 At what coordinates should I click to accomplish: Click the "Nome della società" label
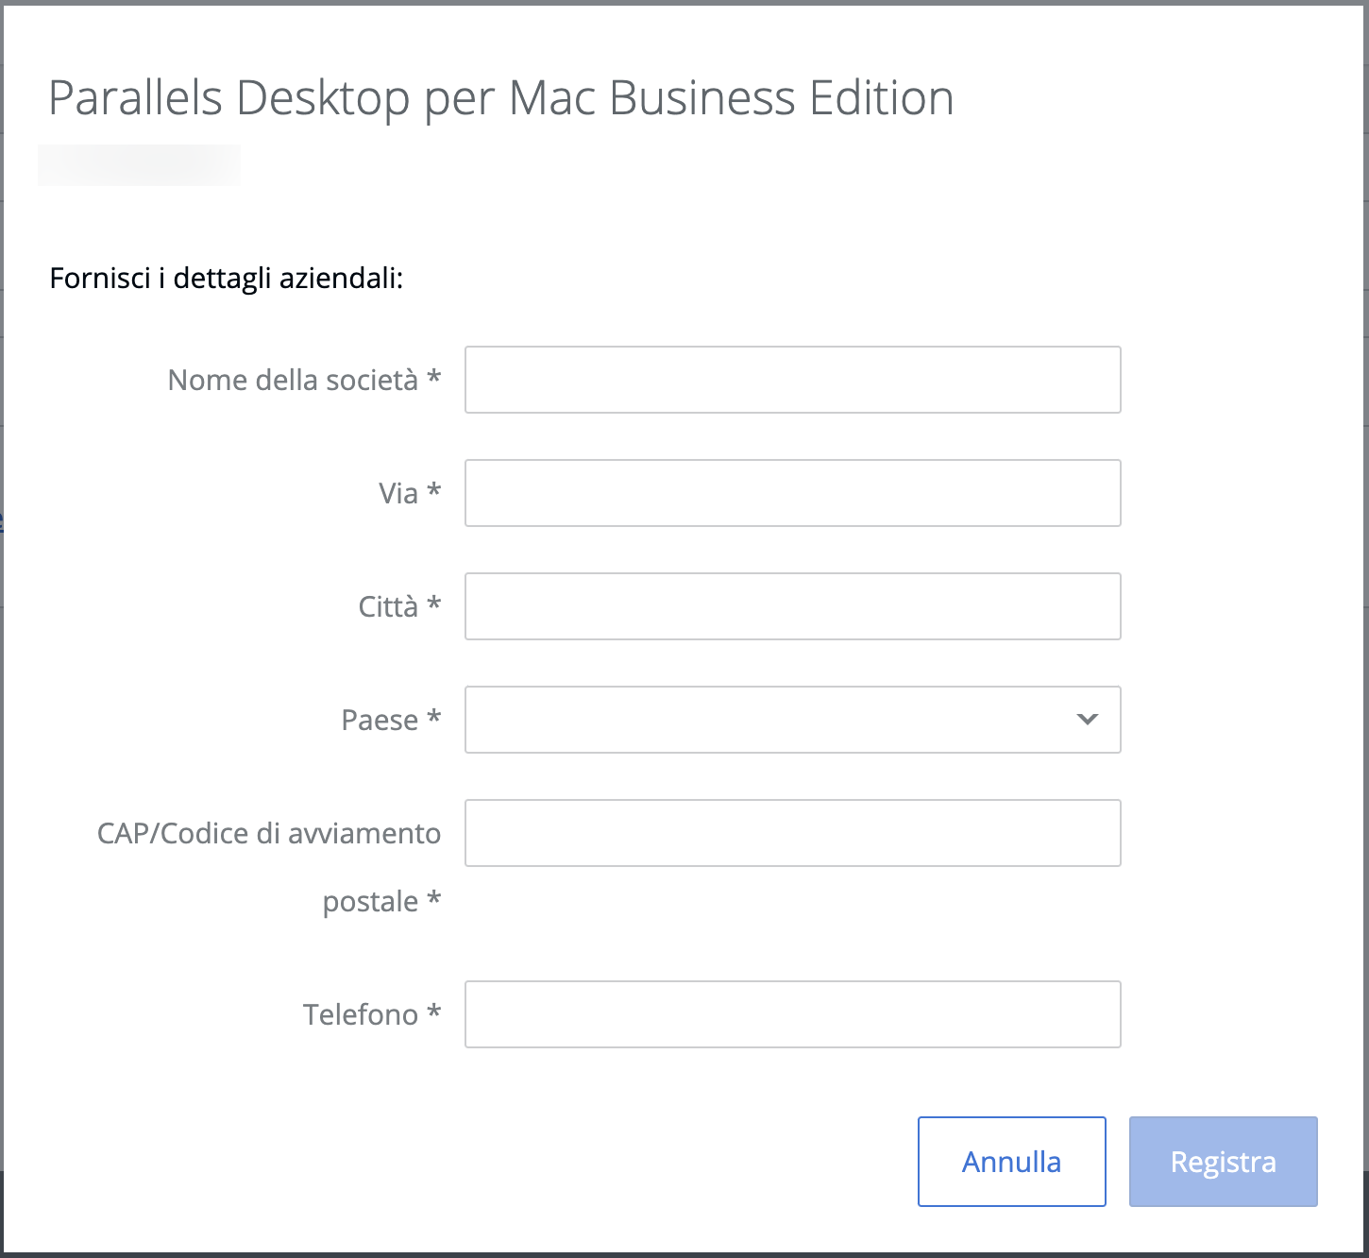[x=293, y=380]
